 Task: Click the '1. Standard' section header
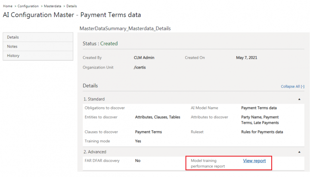(95, 99)
